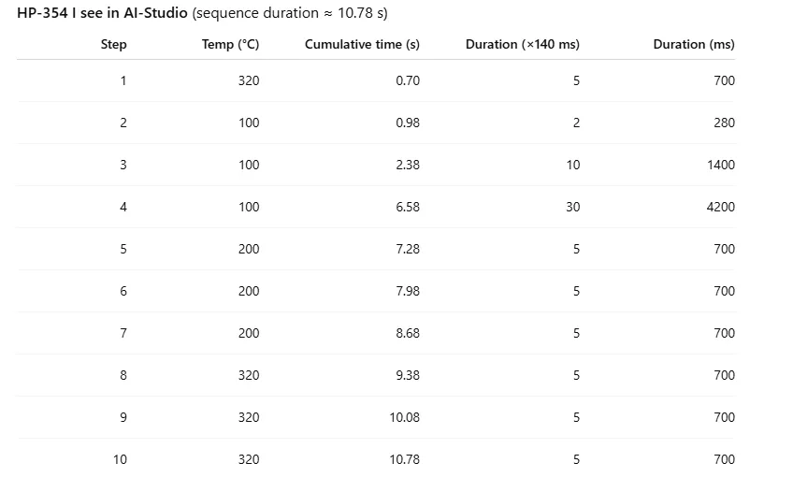793x492 pixels.
Task: Click the 1400 ms duration cell
Action: [721, 165]
